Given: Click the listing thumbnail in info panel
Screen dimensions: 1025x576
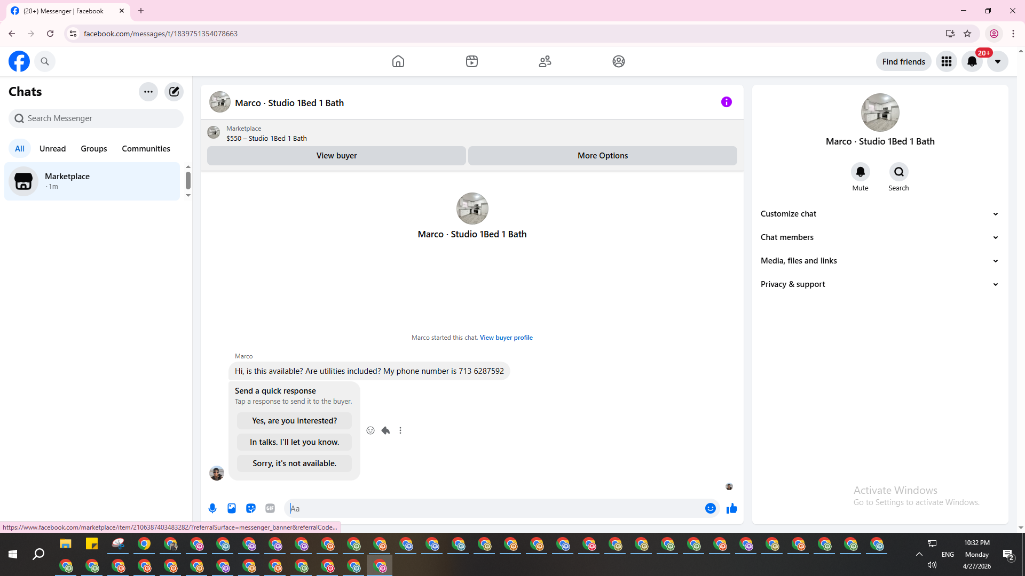Looking at the screenshot, I should 880,113.
